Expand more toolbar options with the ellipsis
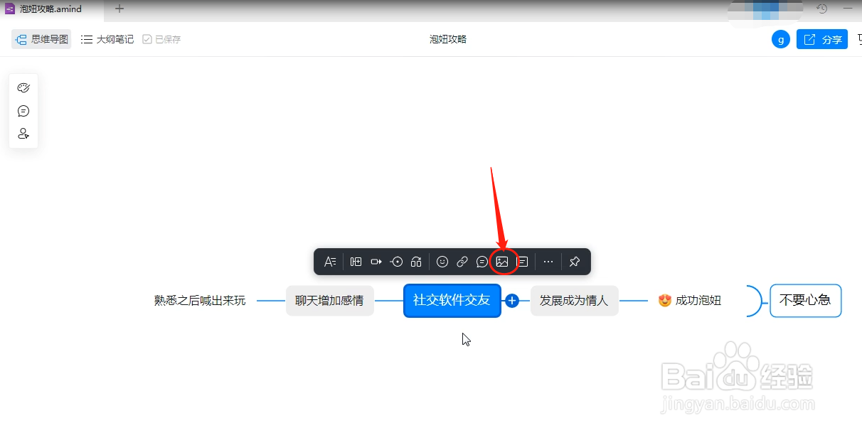The image size is (862, 433). pos(548,262)
